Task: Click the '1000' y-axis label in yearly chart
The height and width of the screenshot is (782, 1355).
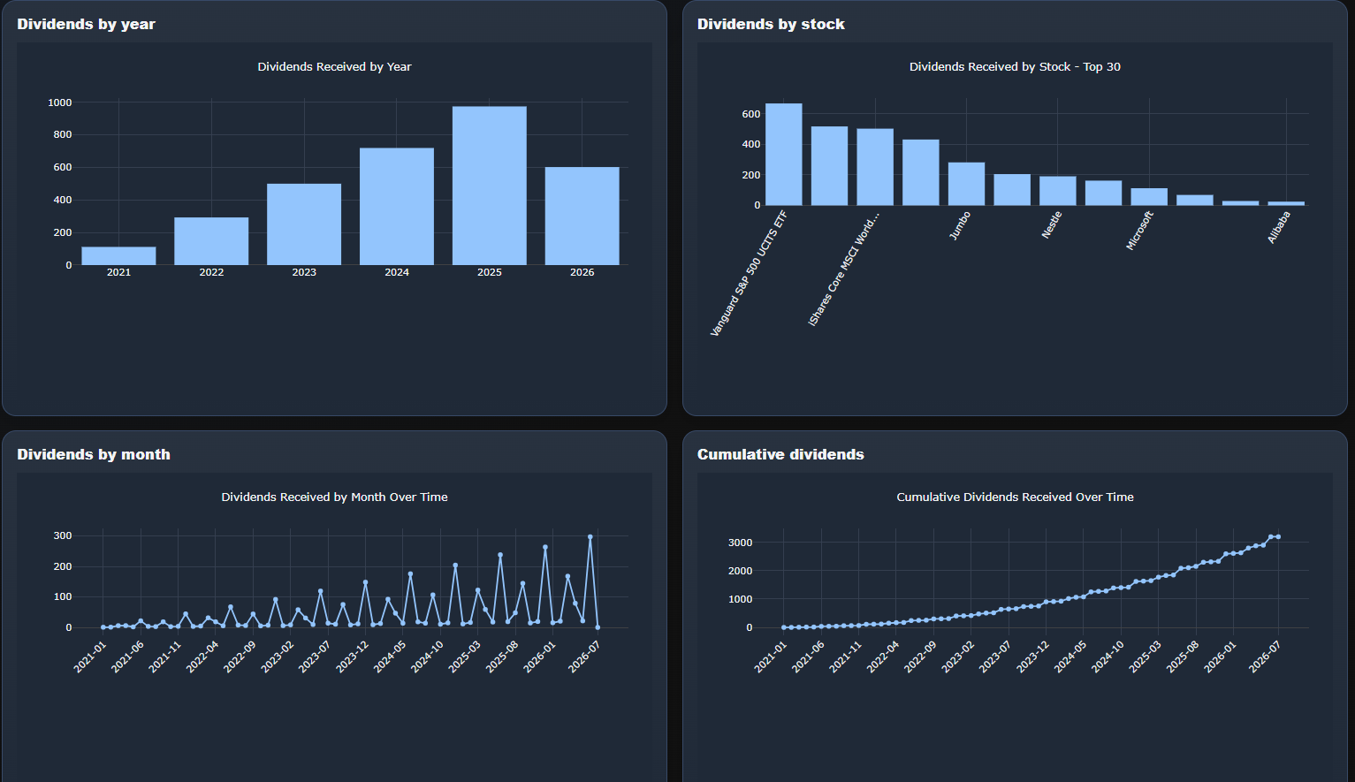Action: point(60,102)
